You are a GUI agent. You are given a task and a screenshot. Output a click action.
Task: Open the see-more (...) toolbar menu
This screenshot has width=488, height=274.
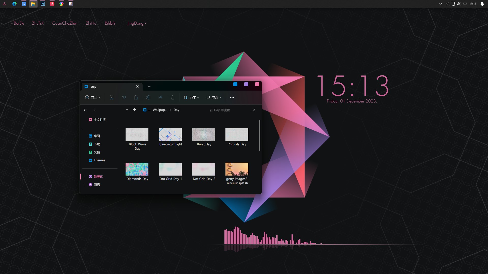[232, 97]
